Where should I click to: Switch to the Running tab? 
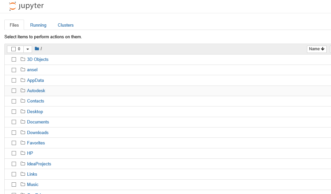(x=38, y=25)
